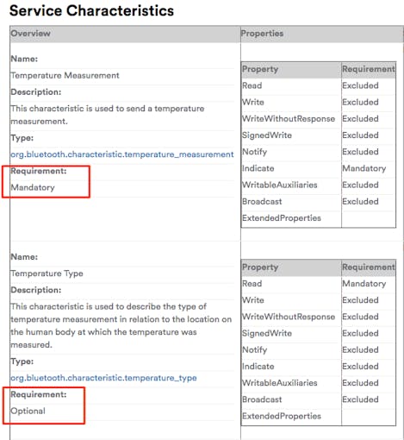Click Requirement header of second table
Viewport: 404px width, 440px height.
click(369, 267)
